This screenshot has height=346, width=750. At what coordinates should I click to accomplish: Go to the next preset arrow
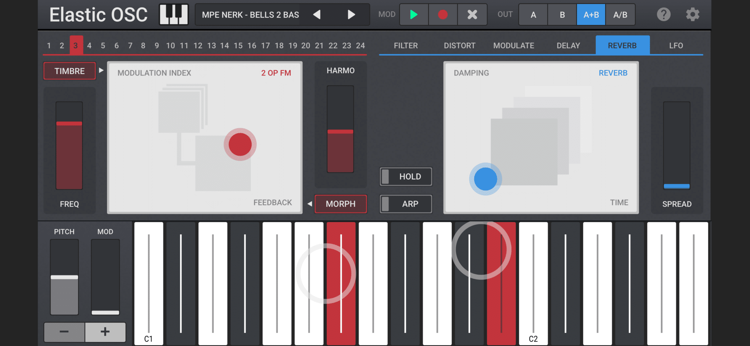[x=351, y=15]
